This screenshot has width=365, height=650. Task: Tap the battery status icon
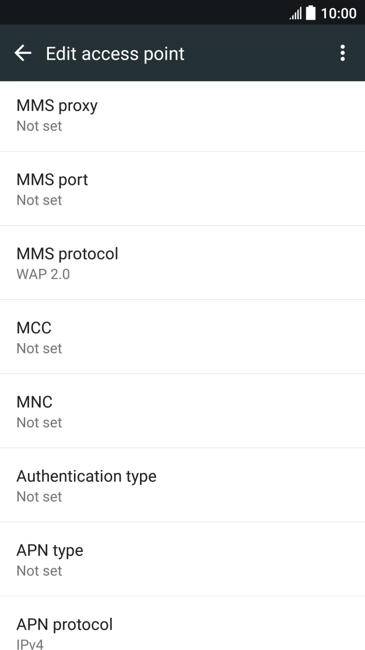tap(311, 13)
